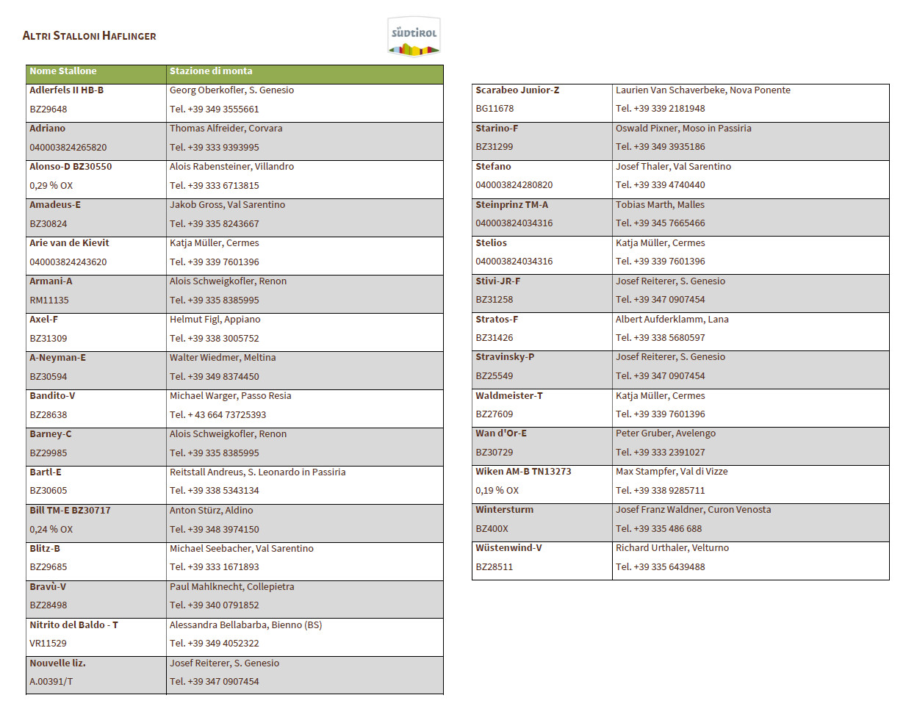Click the Südtirol logo
917x720 pixels.
click(414, 37)
